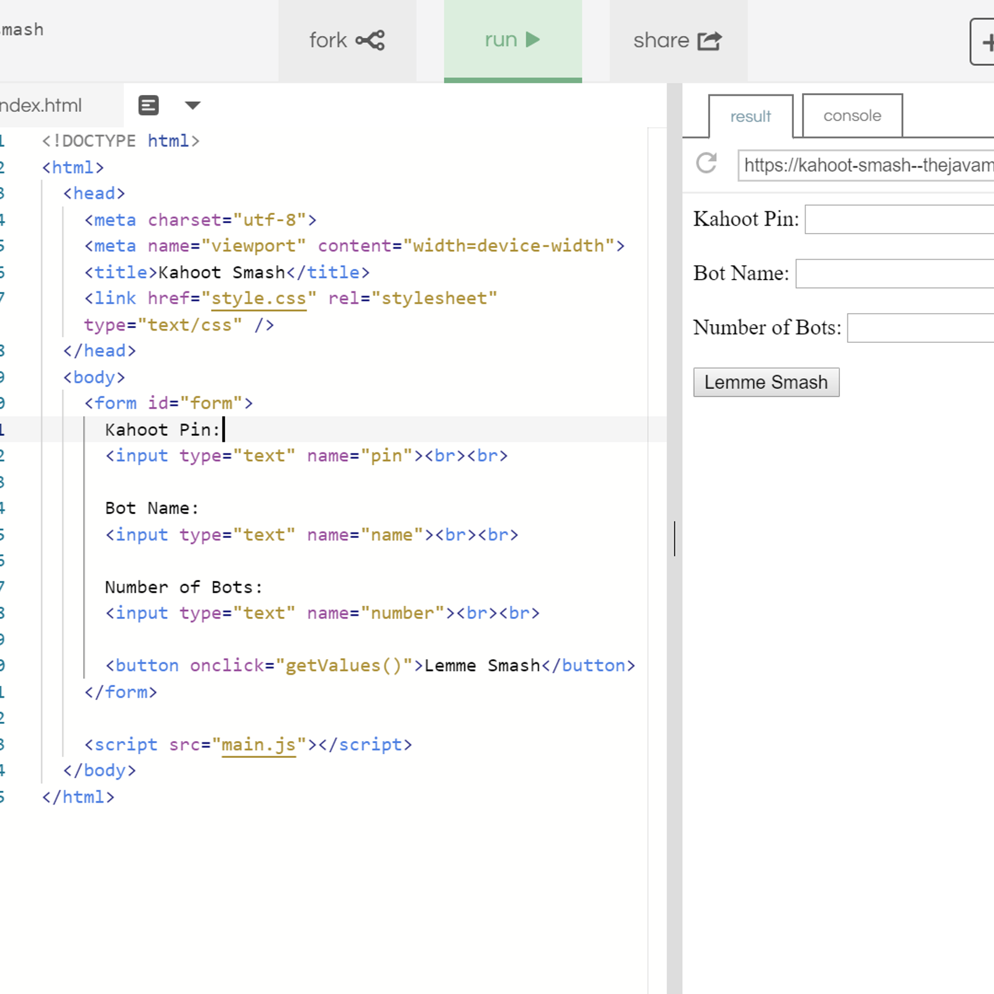This screenshot has width=994, height=994.
Task: Click the fork button
Action: pyautogui.click(x=347, y=40)
